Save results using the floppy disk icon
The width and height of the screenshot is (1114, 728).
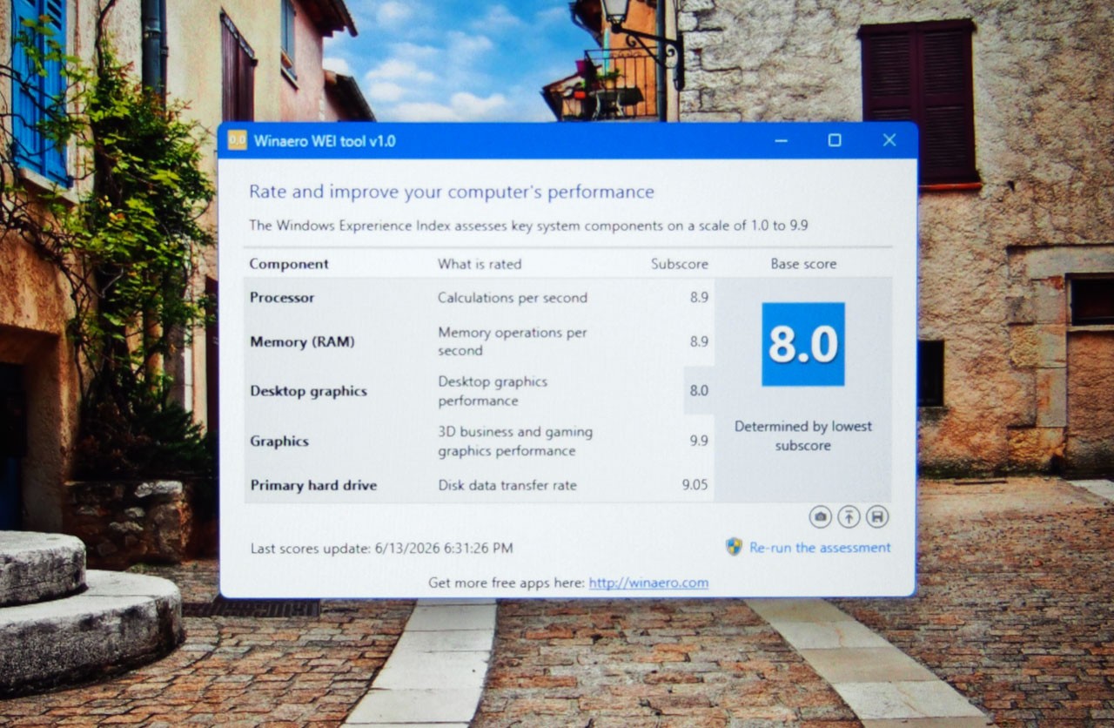(x=877, y=516)
